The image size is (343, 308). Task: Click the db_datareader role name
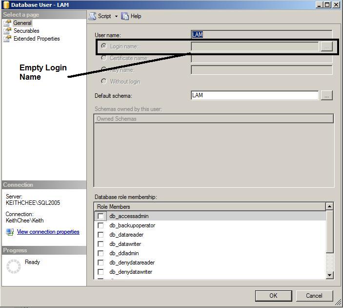click(x=126, y=235)
